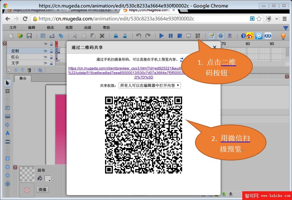
Task: Select the rectangle shape tool
Action: pos(7,158)
